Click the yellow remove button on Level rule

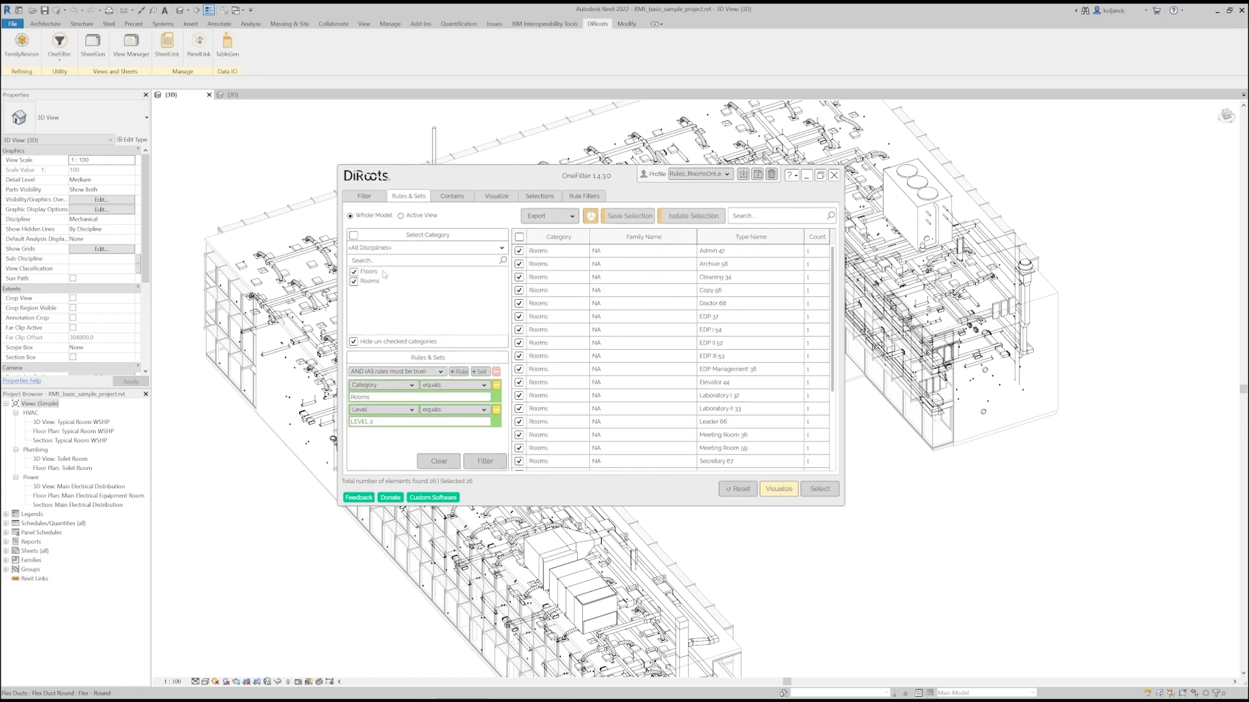coord(496,409)
